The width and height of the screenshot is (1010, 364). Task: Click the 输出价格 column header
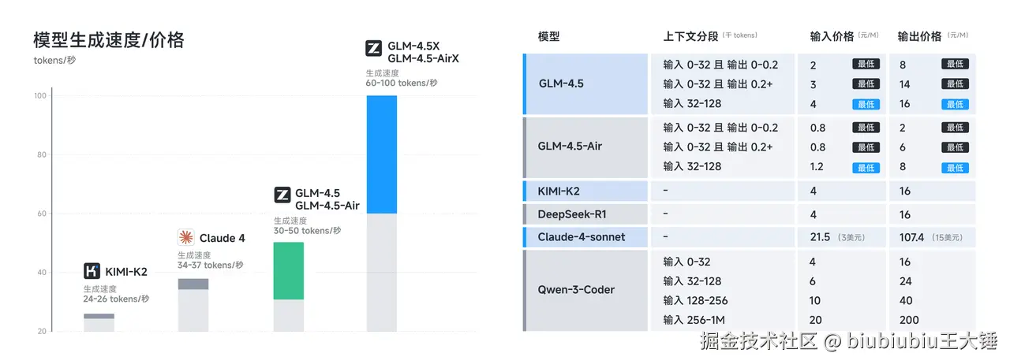919,36
